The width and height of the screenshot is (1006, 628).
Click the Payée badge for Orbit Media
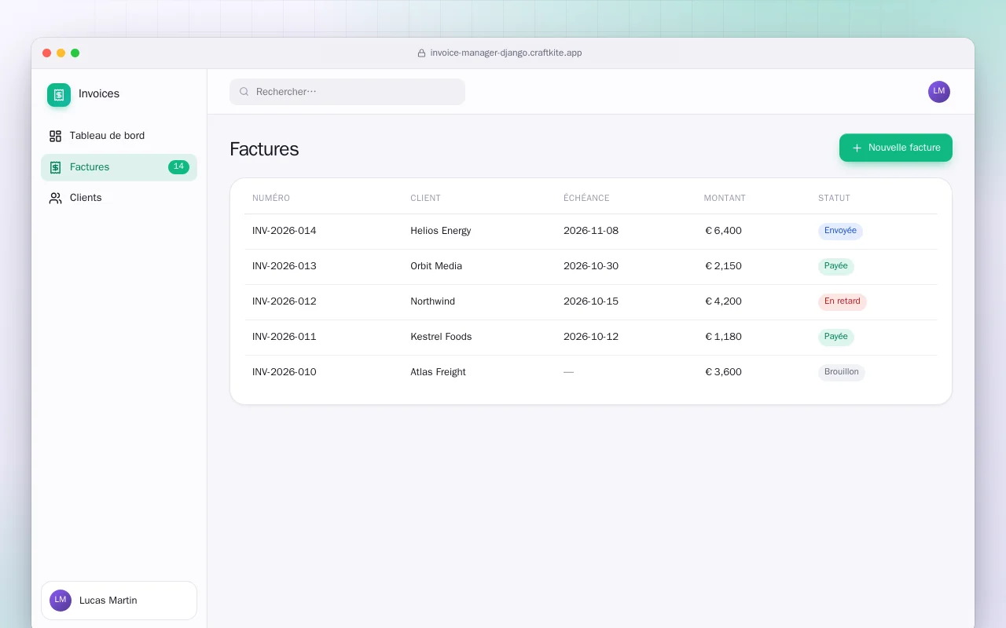coord(836,266)
